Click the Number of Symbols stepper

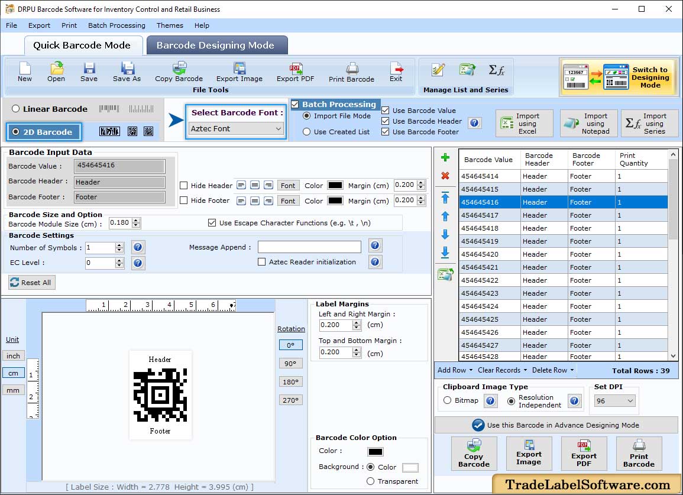(x=119, y=248)
